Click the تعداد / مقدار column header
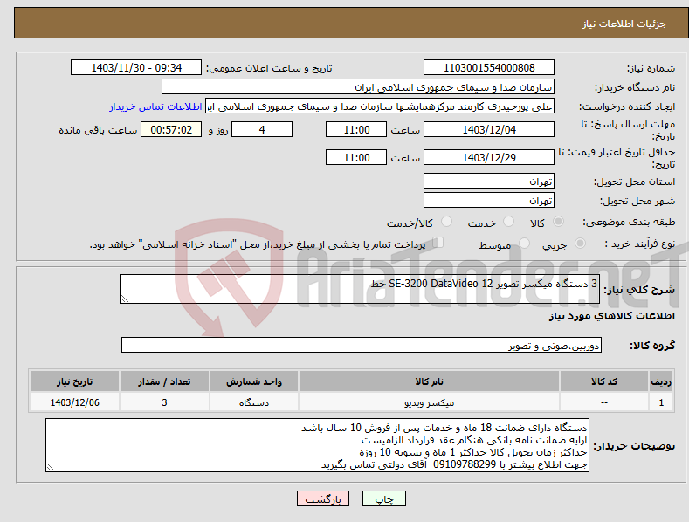Image resolution: width=689 pixels, height=522 pixels. coord(164,381)
